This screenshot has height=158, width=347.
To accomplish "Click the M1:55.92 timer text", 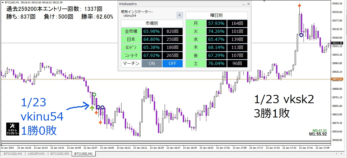I will [x=318, y=134].
